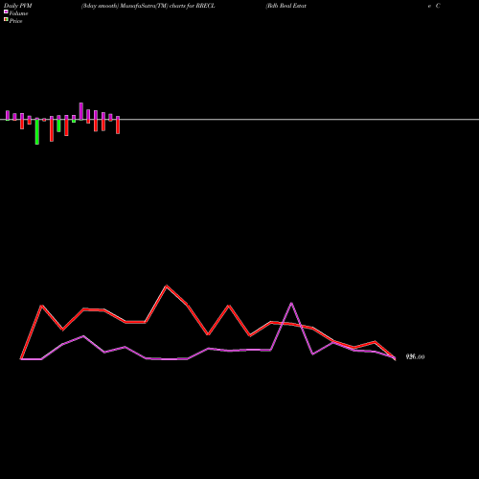Click the 'Volume' legend label
The width and height of the screenshot is (479, 479).
(18, 13)
